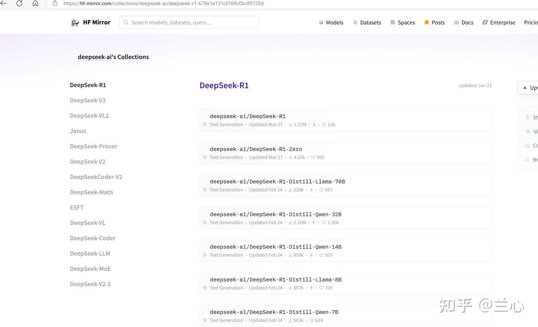
Task: Click the Datasets icon in navbar
Action: pyautogui.click(x=355, y=23)
